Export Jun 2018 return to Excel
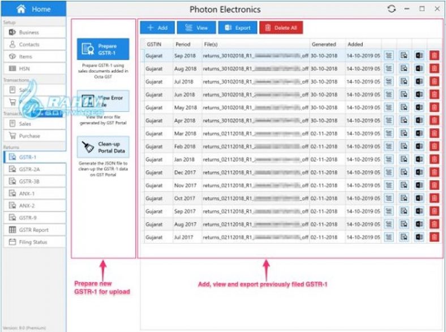This screenshot has height=332, width=446. pyautogui.click(x=419, y=94)
